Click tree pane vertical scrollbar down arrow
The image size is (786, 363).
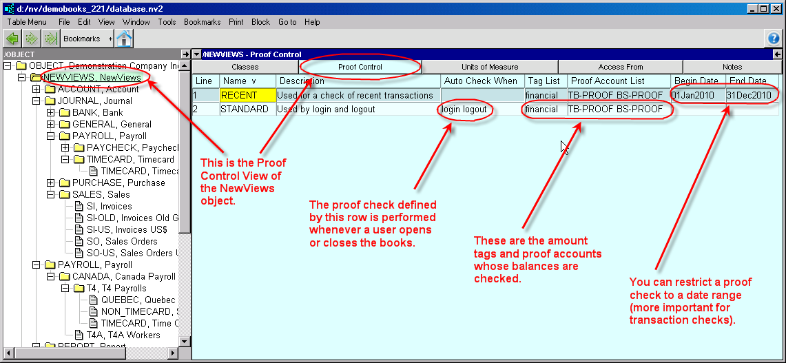pos(185,342)
